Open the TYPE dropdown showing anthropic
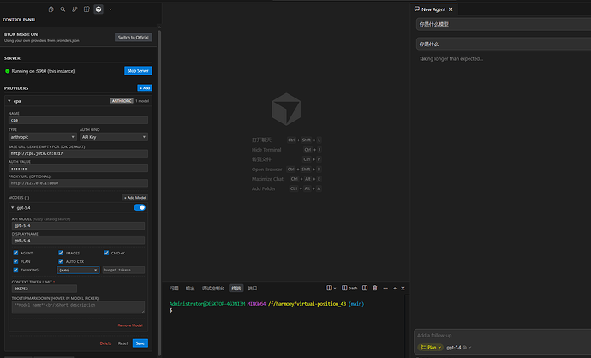Screen dimensions: 591x358 [43, 137]
